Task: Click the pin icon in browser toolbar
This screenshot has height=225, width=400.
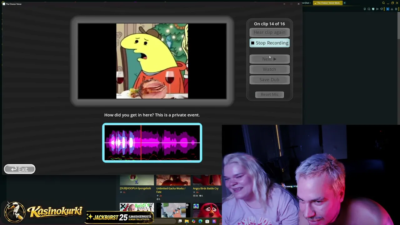Action: click(365, 9)
